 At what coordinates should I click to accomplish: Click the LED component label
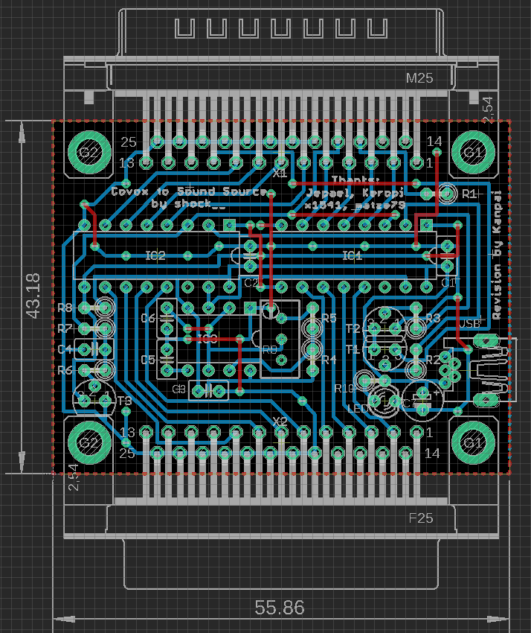point(358,409)
